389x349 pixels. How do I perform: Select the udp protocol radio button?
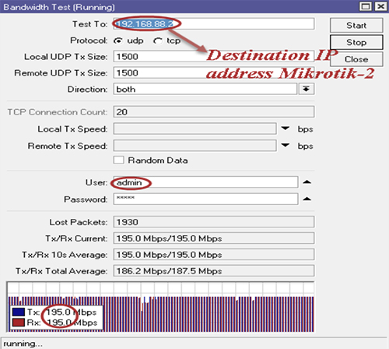118,41
